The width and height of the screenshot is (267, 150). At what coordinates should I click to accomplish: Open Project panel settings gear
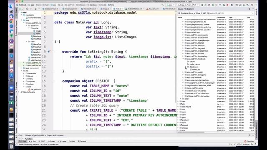pyautogui.click(x=35, y=9)
